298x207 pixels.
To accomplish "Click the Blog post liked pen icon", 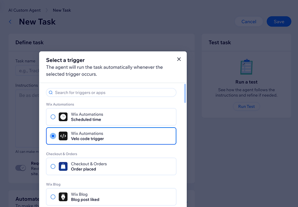I will tap(63, 197).
